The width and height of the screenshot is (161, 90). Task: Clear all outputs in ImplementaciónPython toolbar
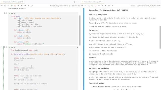[22, 6]
